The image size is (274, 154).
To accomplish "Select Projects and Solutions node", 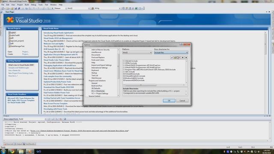I will pyautogui.click(x=97, y=81).
